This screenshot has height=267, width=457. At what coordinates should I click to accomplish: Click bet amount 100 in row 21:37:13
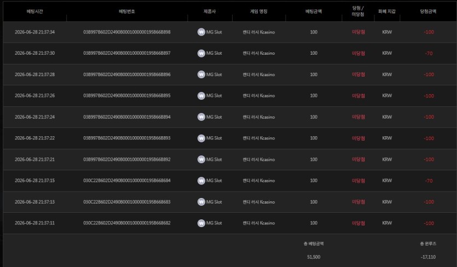314,202
